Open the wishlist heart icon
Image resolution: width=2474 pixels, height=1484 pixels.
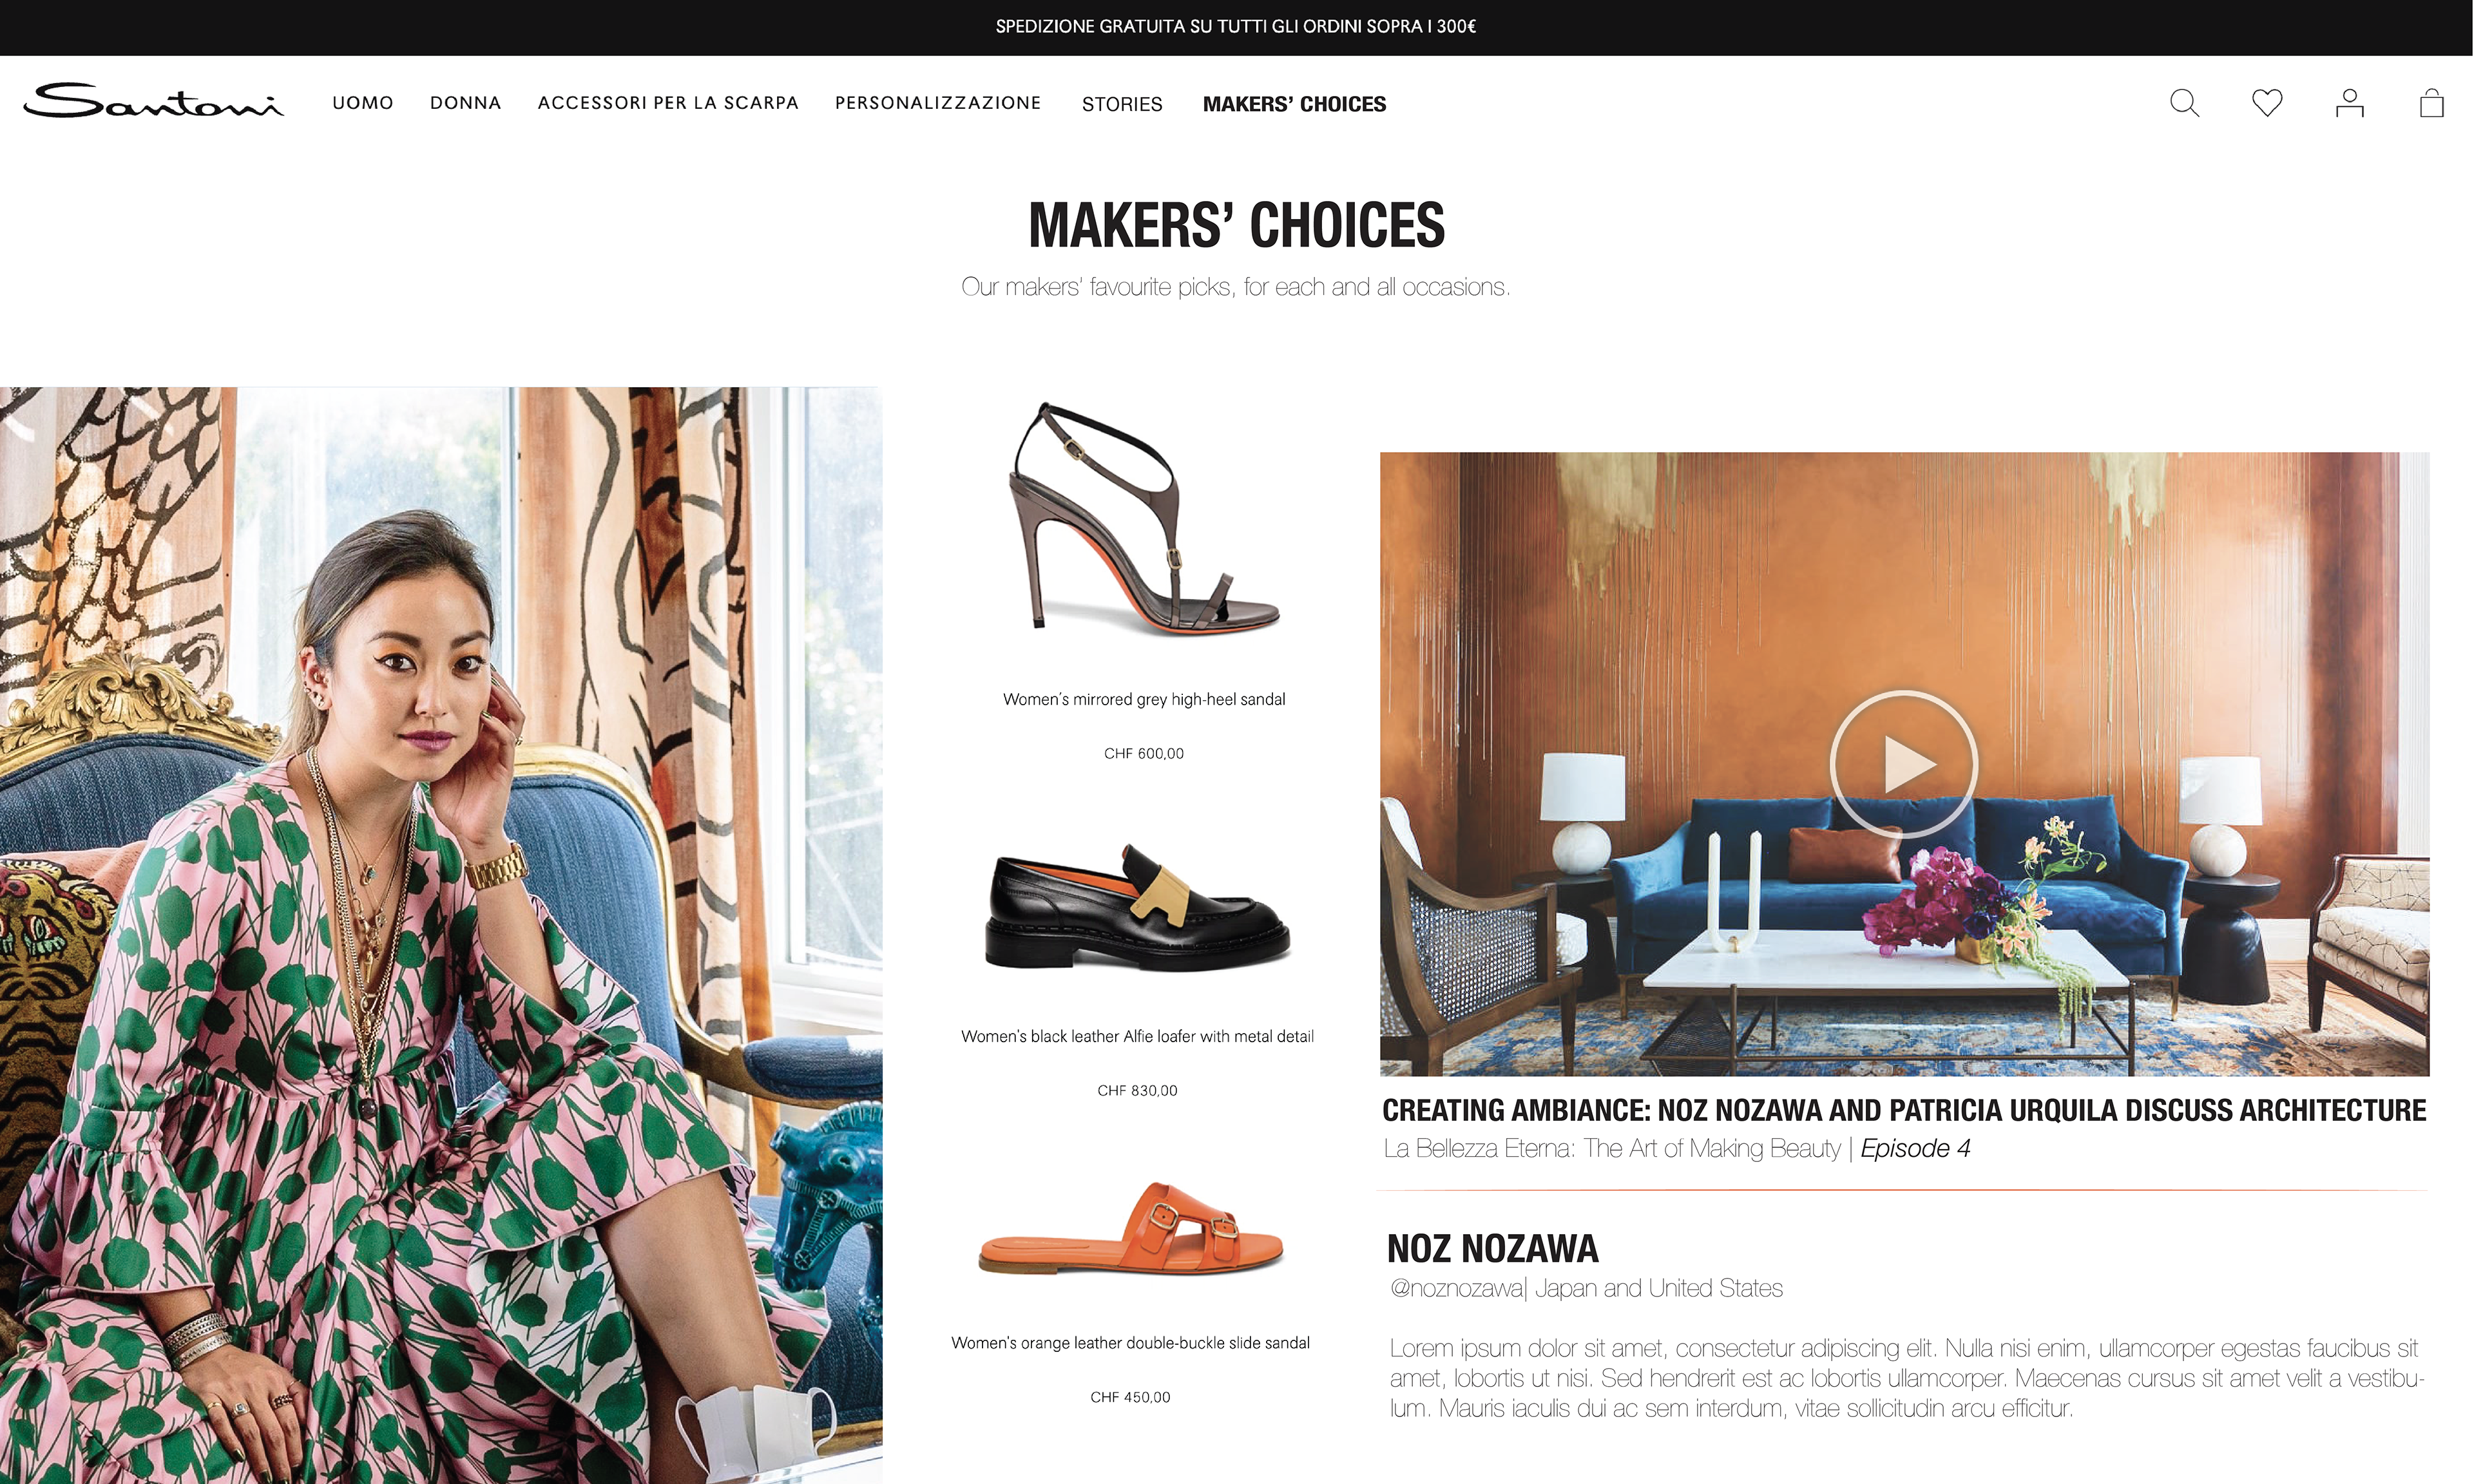[x=2267, y=103]
